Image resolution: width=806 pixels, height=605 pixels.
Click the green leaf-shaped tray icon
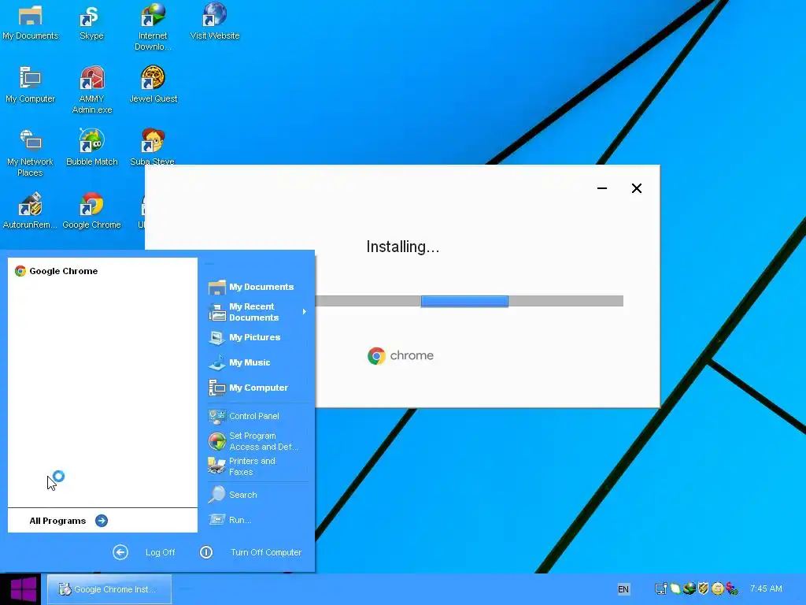click(x=675, y=588)
